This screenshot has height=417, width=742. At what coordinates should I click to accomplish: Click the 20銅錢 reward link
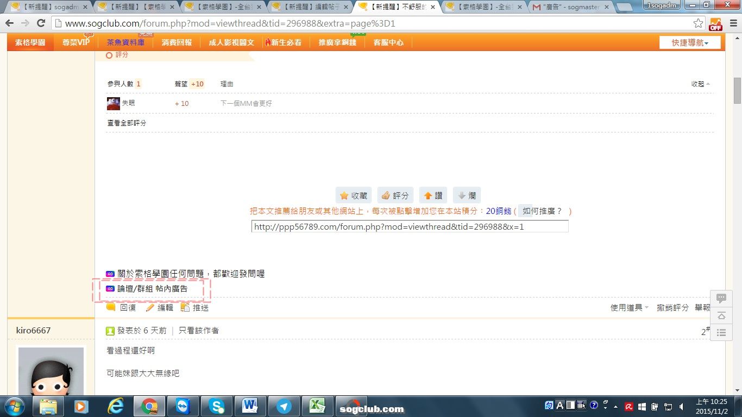(x=499, y=211)
